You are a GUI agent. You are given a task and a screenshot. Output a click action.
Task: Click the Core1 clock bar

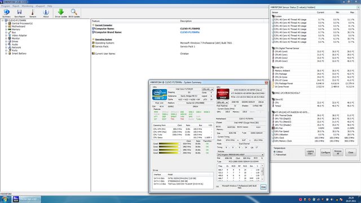(x=169, y=147)
